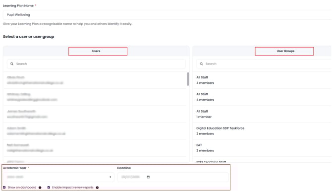Select the Digital Education SDP Taskforce group
Screen dimensions: 332x193
(262, 131)
